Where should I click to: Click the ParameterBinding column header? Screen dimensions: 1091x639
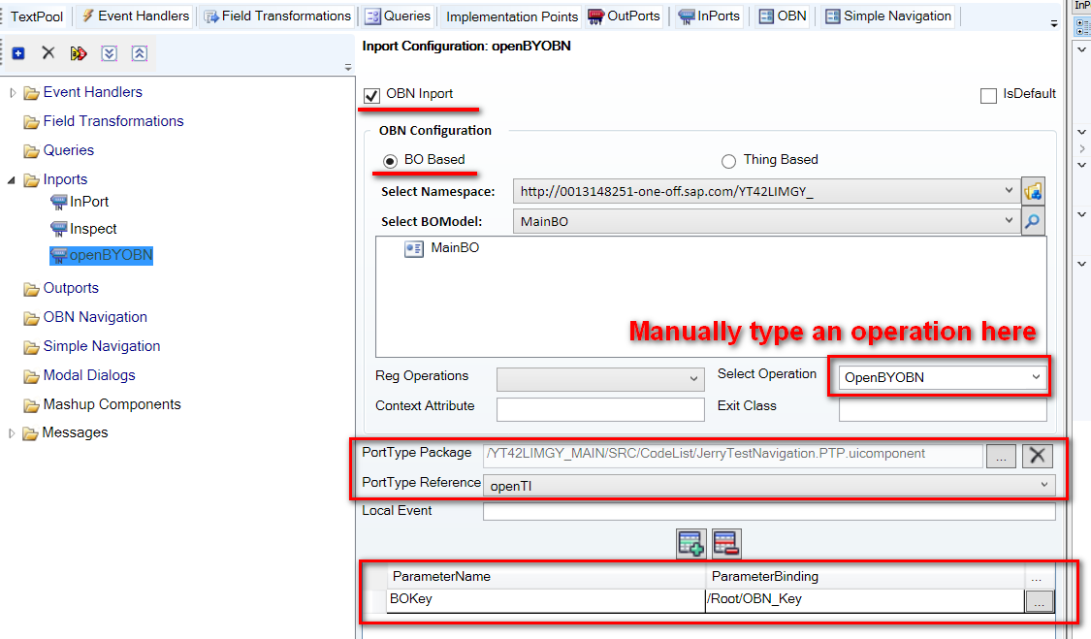click(x=865, y=577)
